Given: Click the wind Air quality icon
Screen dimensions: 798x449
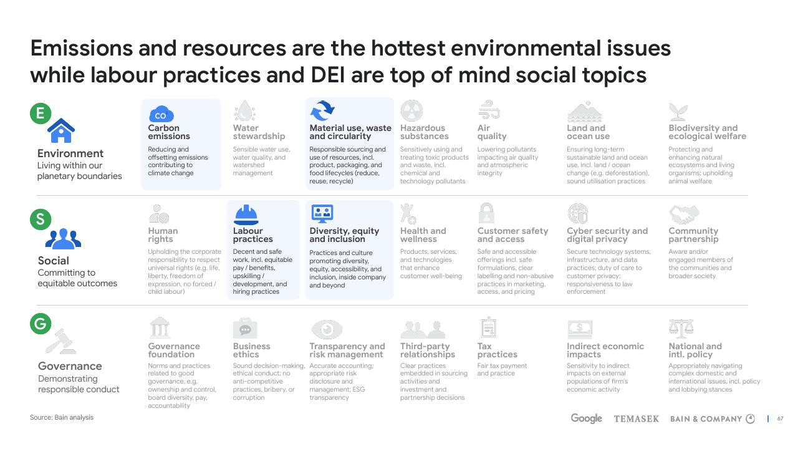Looking at the screenshot, I should tap(489, 110).
